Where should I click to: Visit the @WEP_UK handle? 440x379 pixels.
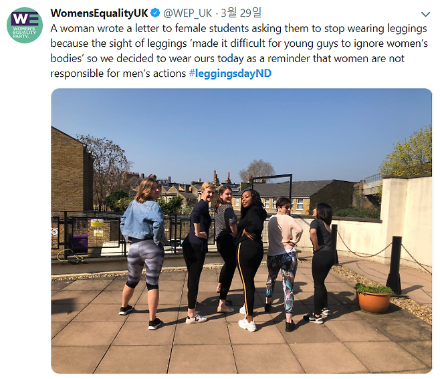coord(187,13)
